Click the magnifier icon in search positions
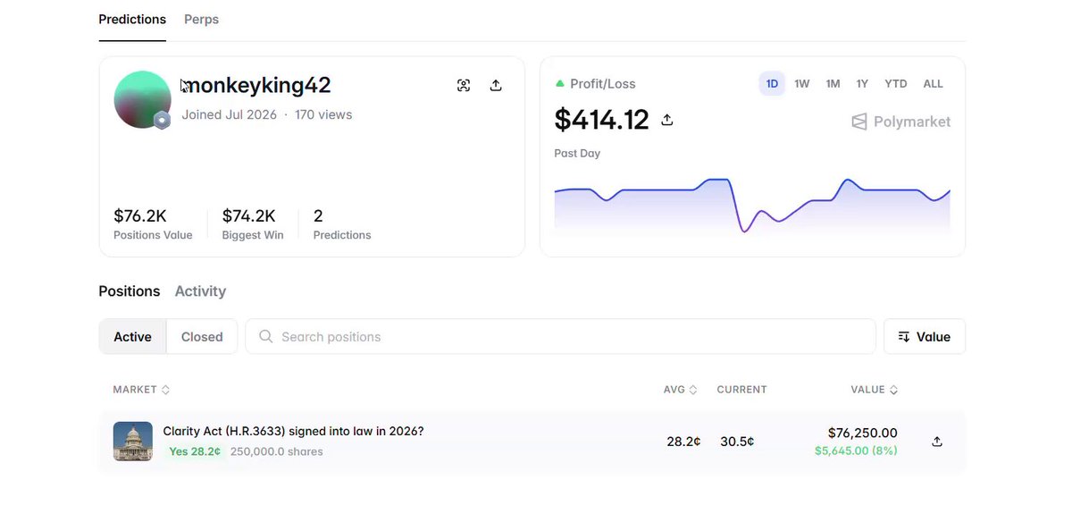 point(265,337)
